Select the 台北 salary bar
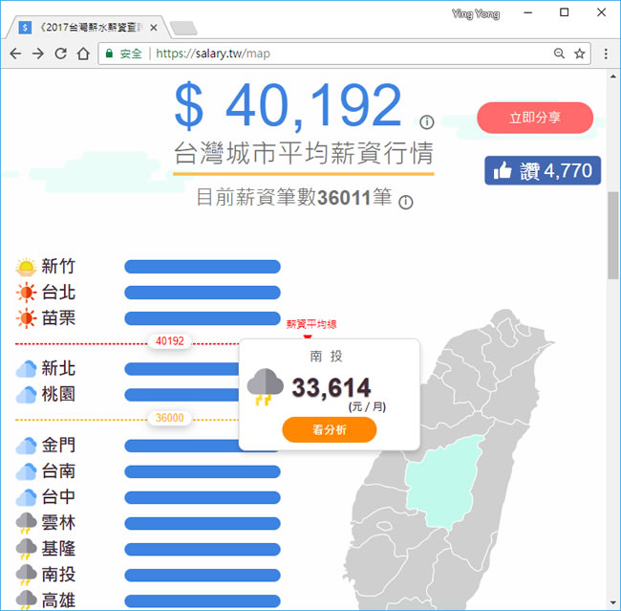Image resolution: width=621 pixels, height=611 pixels. pos(203,293)
